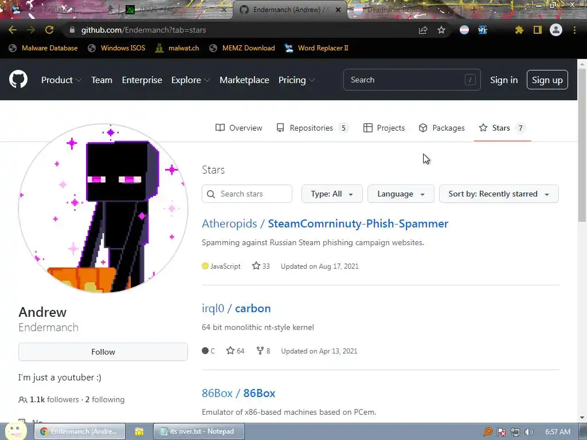Expand the Explore menu
The height and width of the screenshot is (440, 587).
click(x=190, y=80)
